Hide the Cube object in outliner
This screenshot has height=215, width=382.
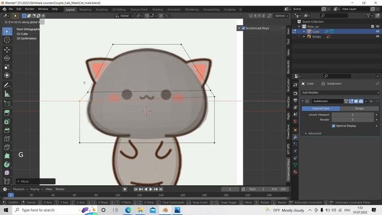point(377,32)
